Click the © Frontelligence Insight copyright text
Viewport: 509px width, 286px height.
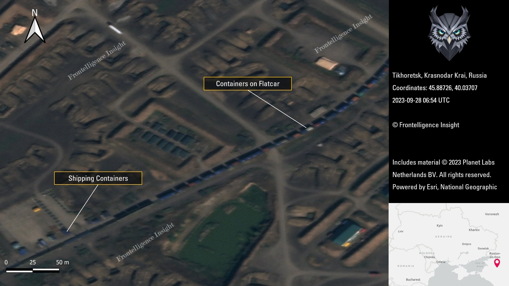point(425,125)
